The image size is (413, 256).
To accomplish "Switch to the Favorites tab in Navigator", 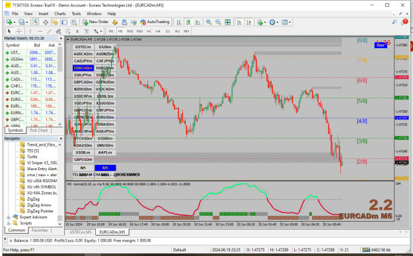I will pyautogui.click(x=40, y=230).
